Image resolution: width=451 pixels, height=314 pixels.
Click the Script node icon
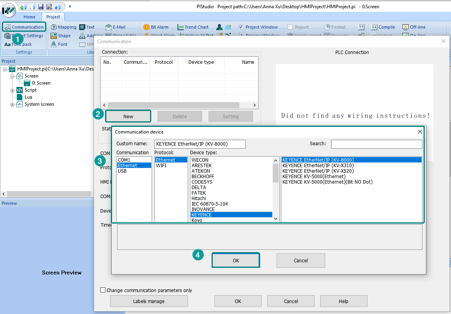pos(20,90)
